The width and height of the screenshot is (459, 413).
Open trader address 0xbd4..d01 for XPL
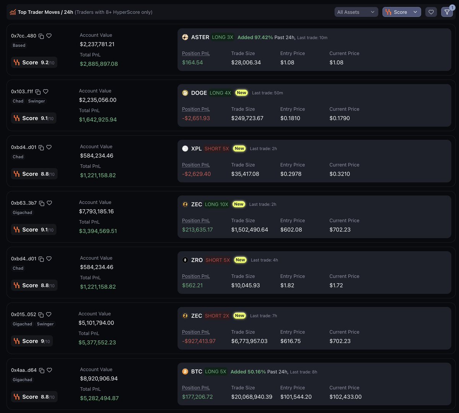coord(23,147)
